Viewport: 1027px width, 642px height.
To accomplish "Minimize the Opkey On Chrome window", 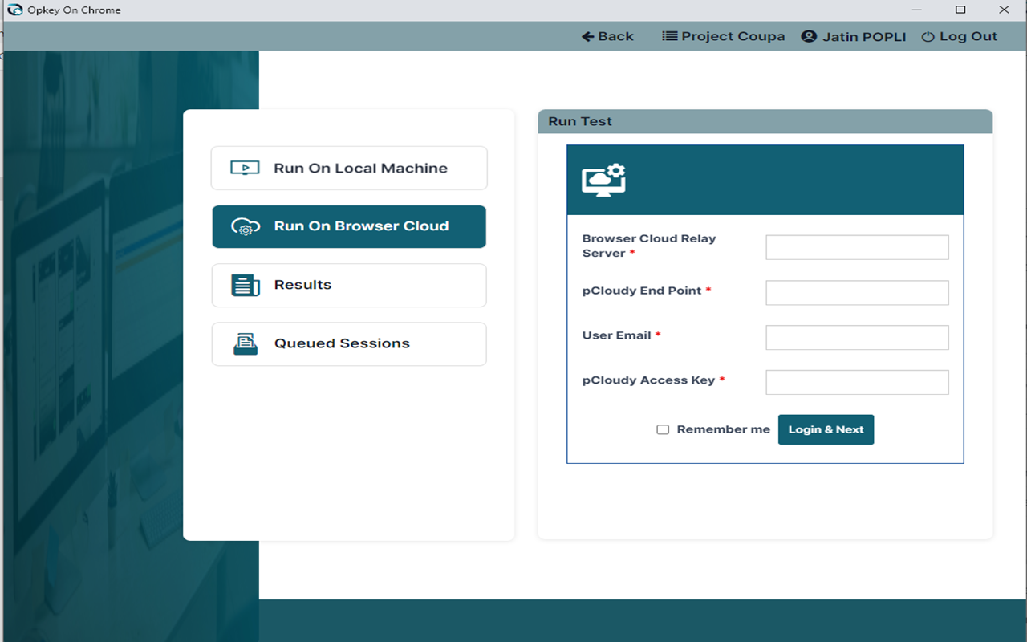I will [x=917, y=10].
